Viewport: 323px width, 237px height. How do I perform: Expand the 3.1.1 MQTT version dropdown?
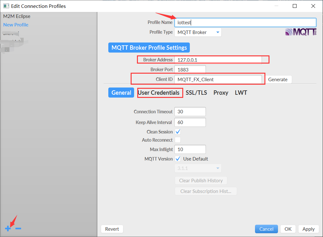(x=198, y=168)
